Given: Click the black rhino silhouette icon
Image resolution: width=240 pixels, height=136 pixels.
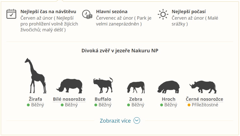Looking at the screenshot, I should click(x=203, y=87).
